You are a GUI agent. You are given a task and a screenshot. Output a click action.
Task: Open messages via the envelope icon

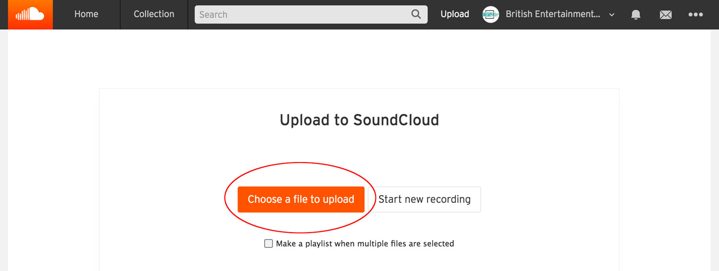665,15
